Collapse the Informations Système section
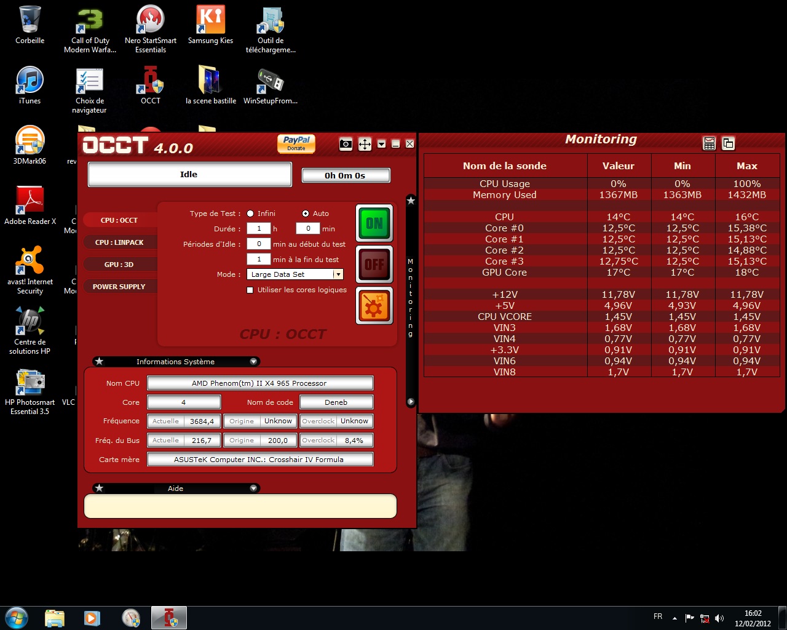787x630 pixels. pos(253,362)
